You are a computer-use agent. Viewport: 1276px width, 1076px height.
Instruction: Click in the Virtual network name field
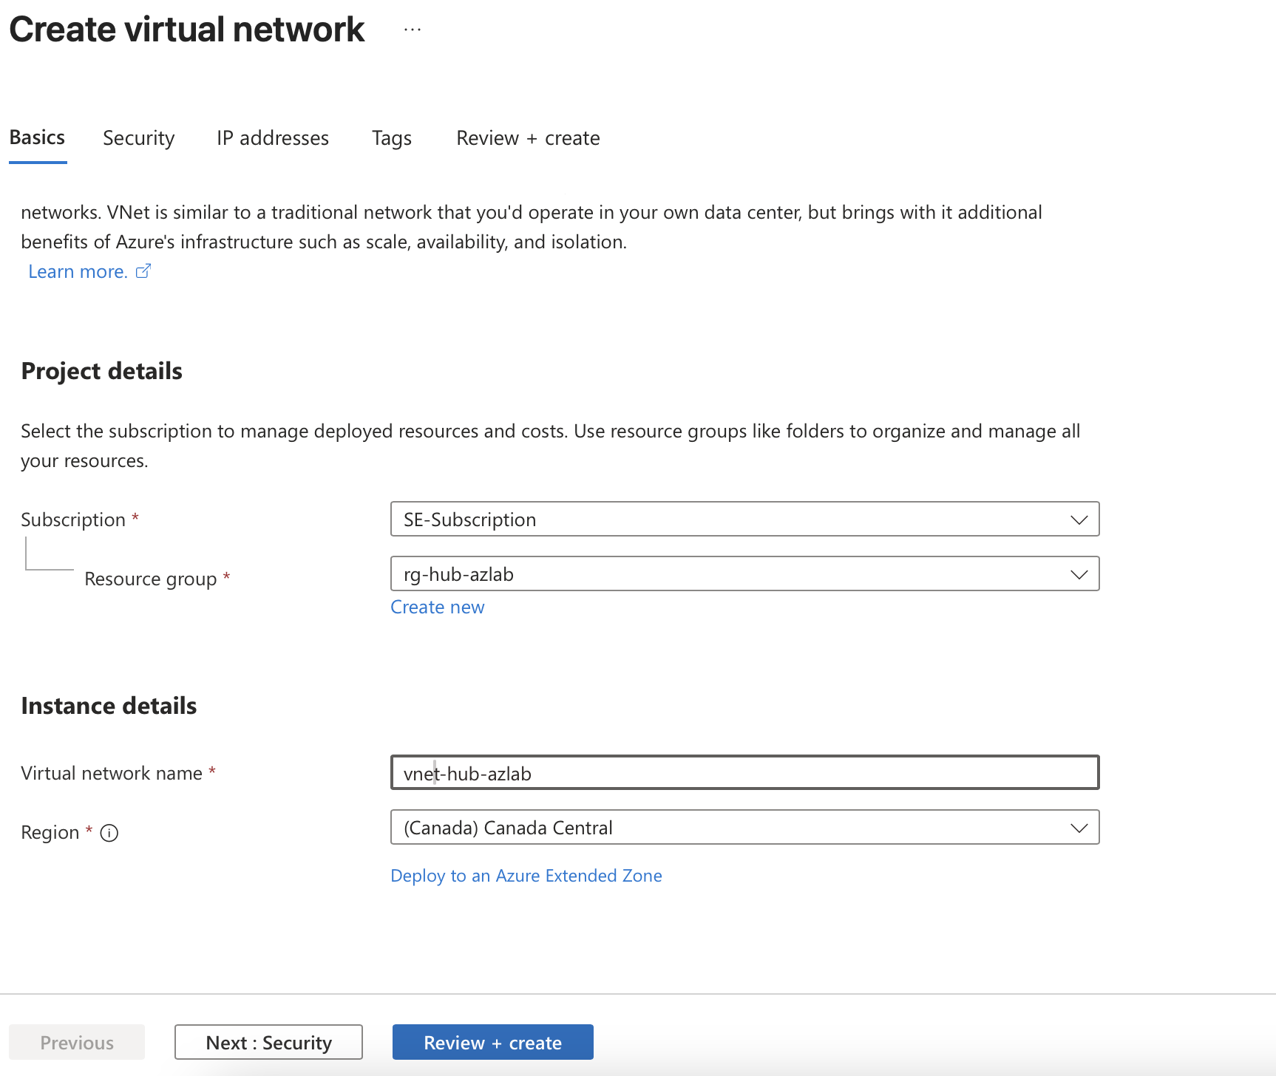744,772
